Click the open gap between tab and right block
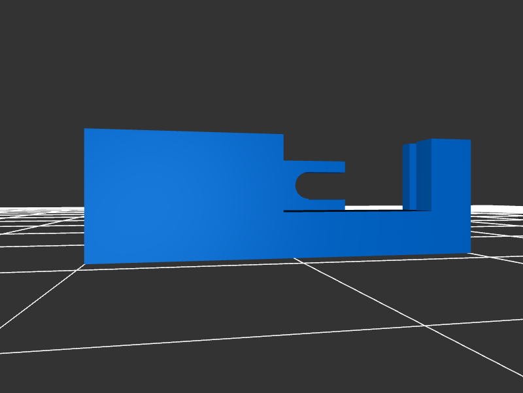523x393 pixels. point(373,183)
